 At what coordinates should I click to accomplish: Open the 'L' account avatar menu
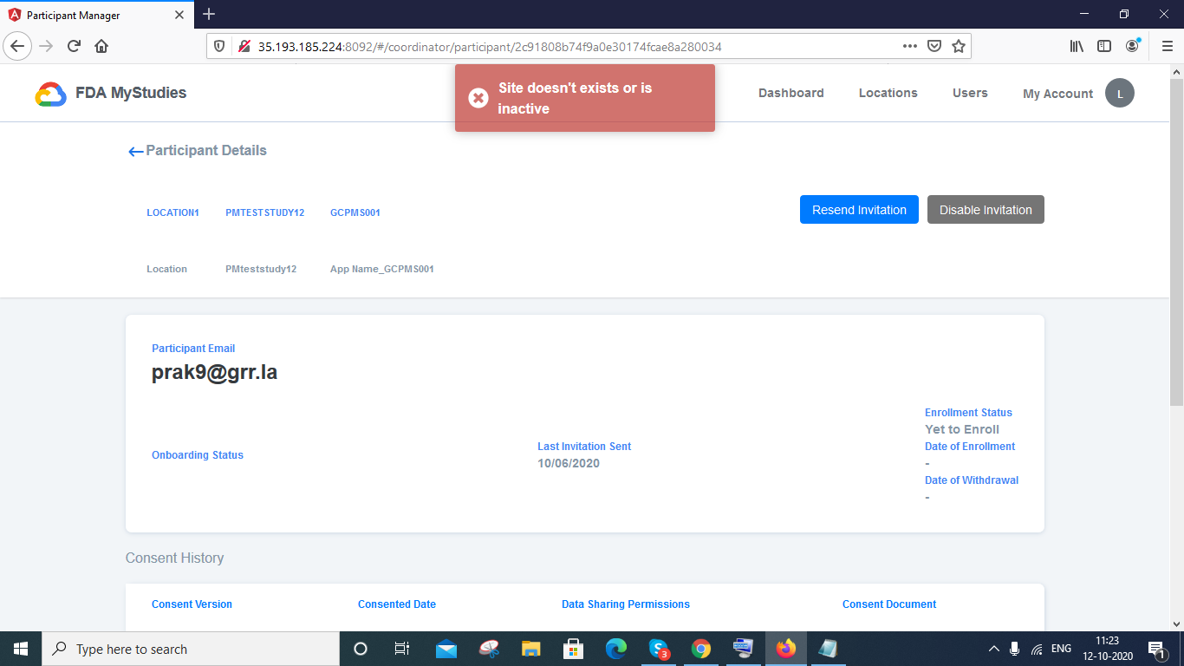1120,93
